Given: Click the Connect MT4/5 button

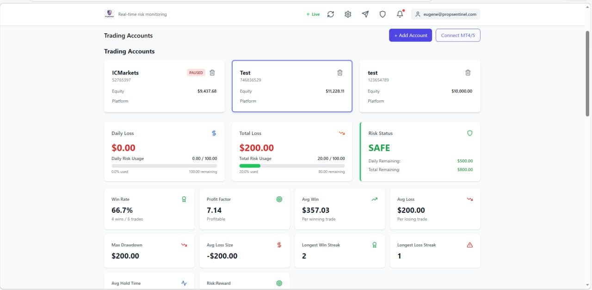Looking at the screenshot, I should pos(458,35).
